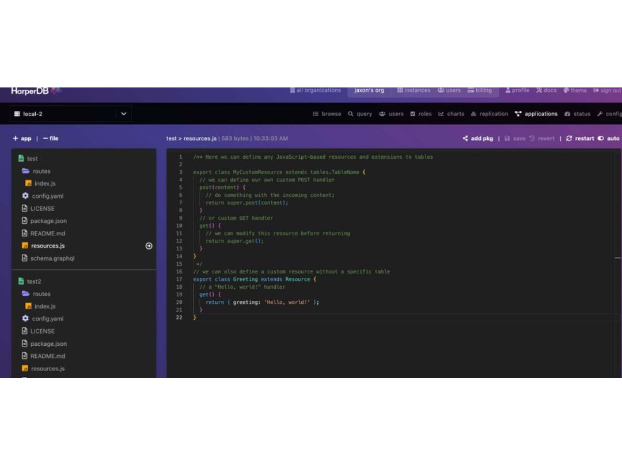The height and width of the screenshot is (466, 622).
Task: Open config.yaml in test app
Action: coord(43,196)
